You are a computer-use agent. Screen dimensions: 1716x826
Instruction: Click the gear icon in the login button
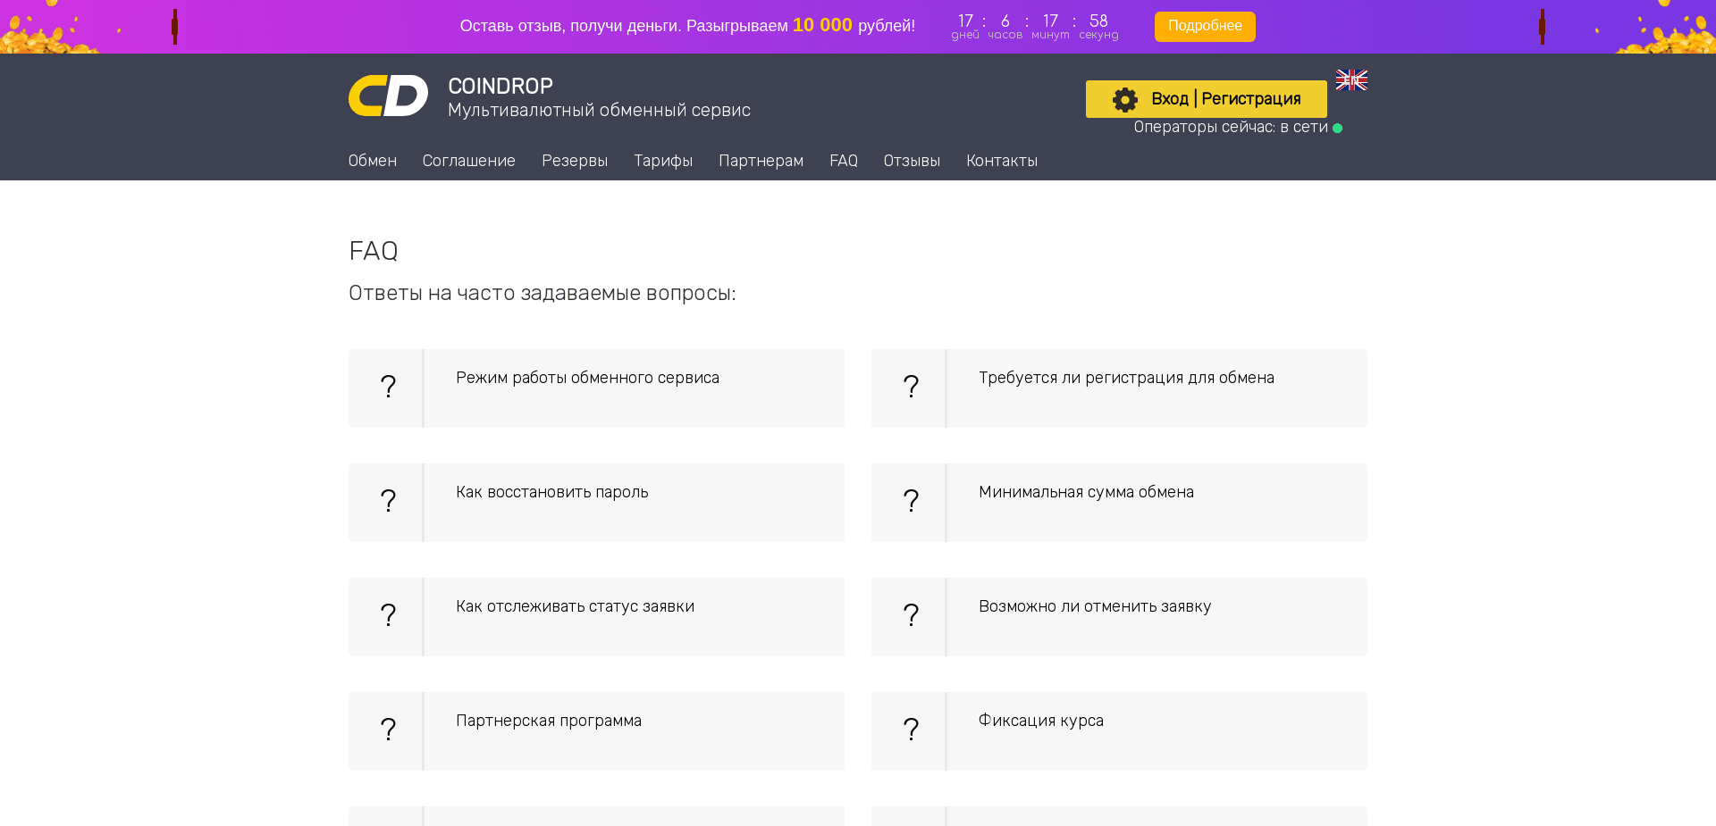click(x=1124, y=99)
